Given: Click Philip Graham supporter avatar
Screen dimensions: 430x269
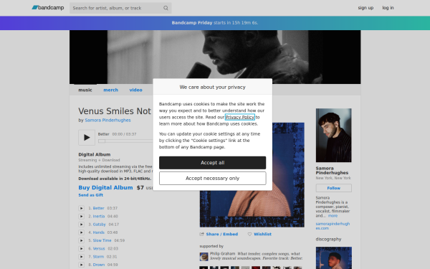Looking at the screenshot, I should click(204, 257).
